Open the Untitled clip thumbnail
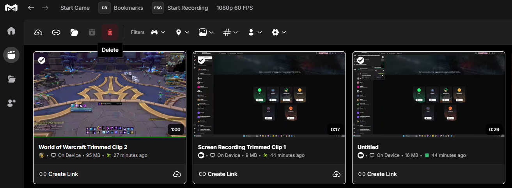Image resolution: width=512 pixels, height=188 pixels. click(x=429, y=95)
